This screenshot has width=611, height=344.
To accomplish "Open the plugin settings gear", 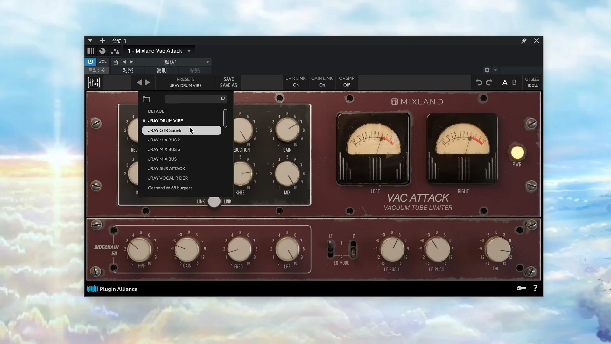I will (487, 70).
